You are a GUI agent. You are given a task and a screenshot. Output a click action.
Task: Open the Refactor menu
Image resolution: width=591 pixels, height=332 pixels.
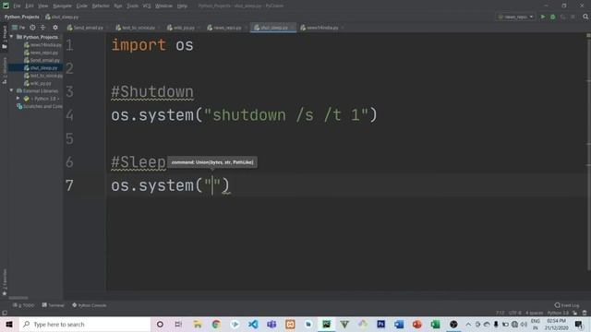(101, 6)
